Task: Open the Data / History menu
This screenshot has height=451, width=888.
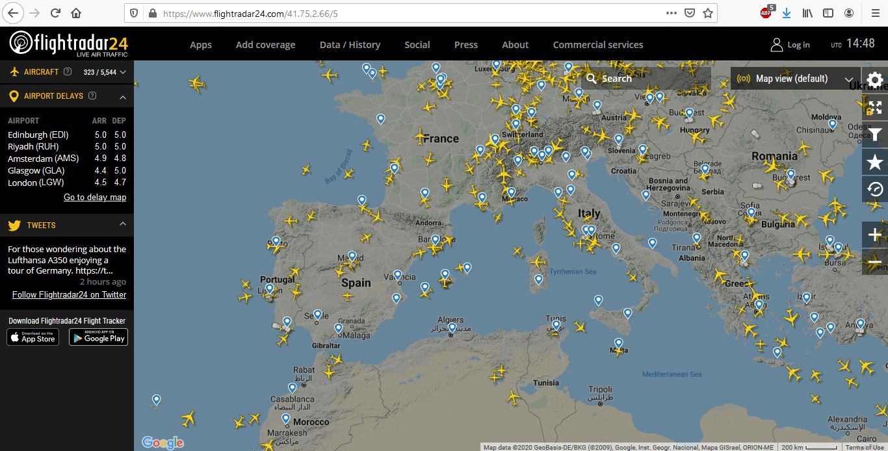Action: coord(350,45)
